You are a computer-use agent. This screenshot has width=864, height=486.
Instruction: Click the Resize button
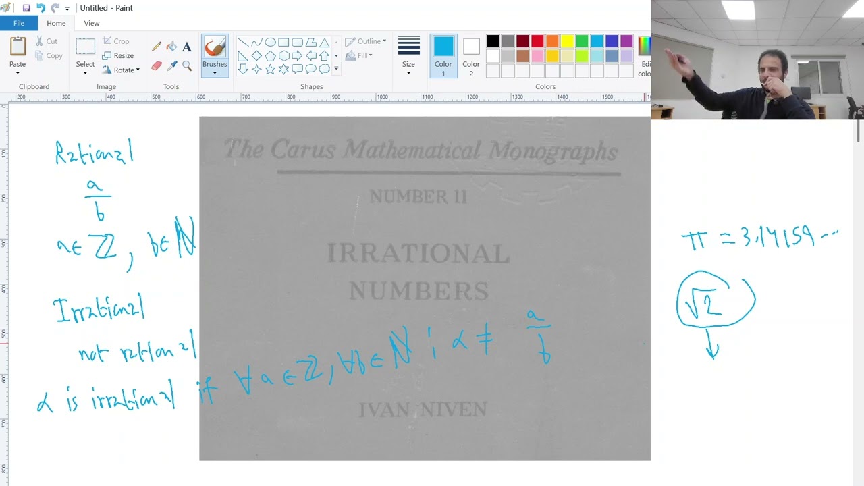118,55
